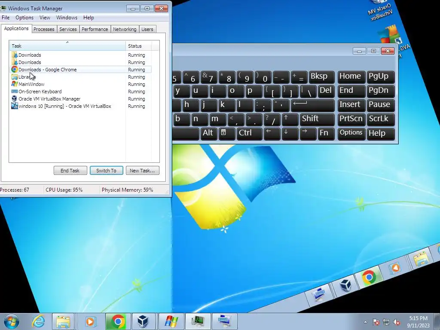The height and width of the screenshot is (330, 440).
Task: Click the media player icon on rotated taskbar
Action: 395,268
